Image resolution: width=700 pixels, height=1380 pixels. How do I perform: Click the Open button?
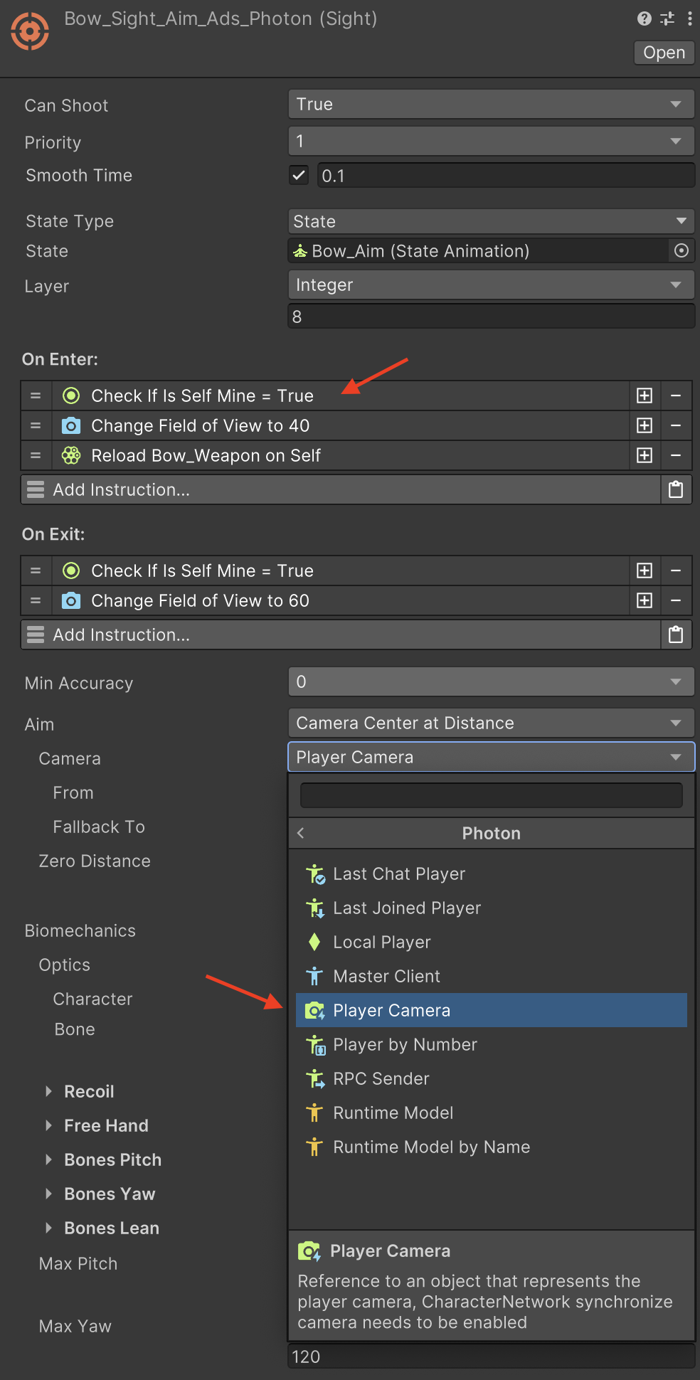click(664, 53)
